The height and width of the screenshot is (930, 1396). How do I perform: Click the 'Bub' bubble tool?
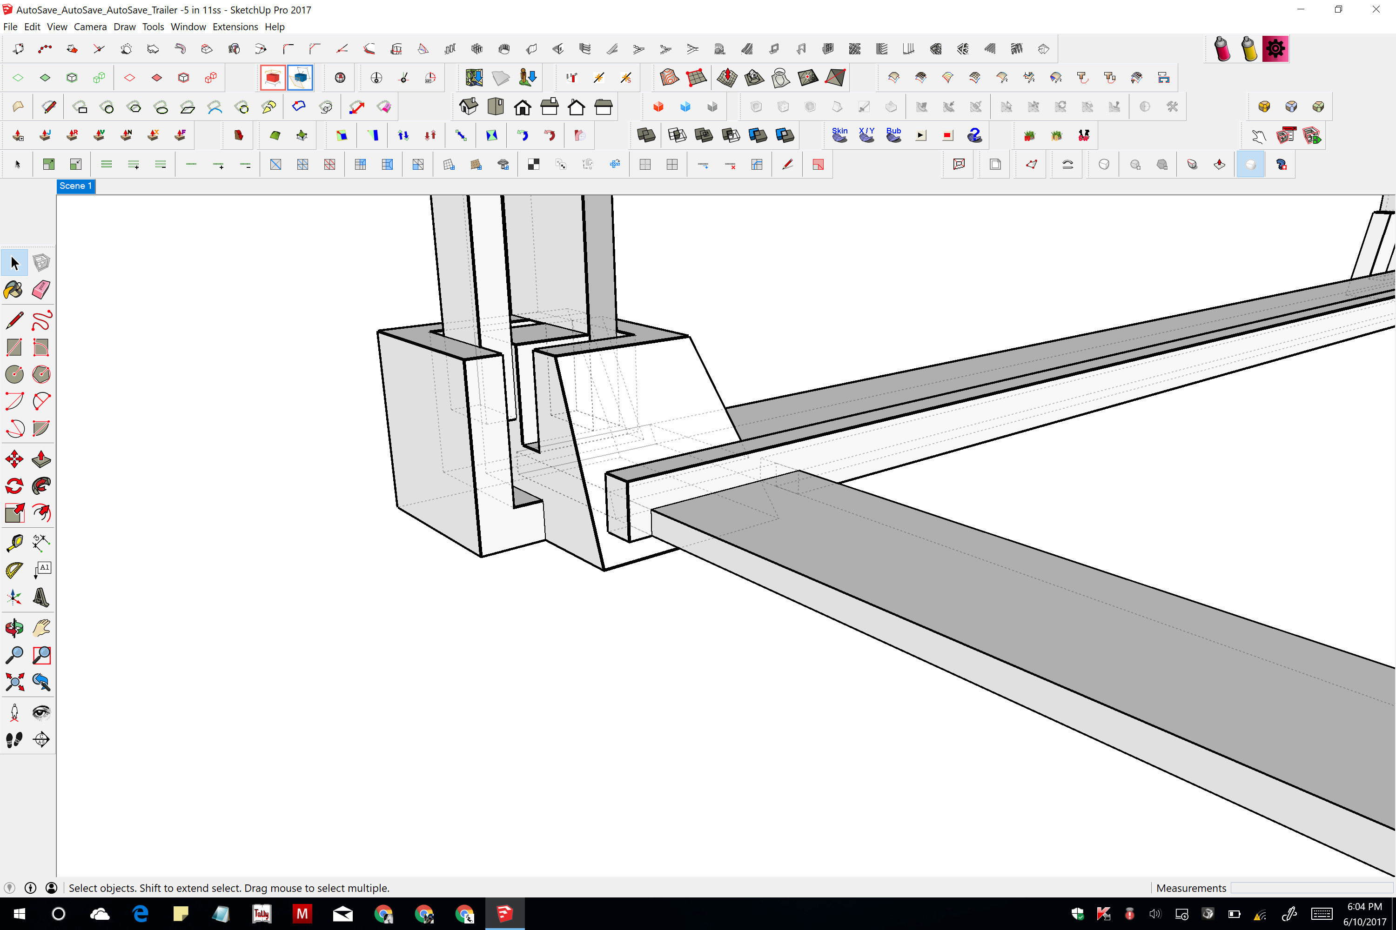click(893, 135)
